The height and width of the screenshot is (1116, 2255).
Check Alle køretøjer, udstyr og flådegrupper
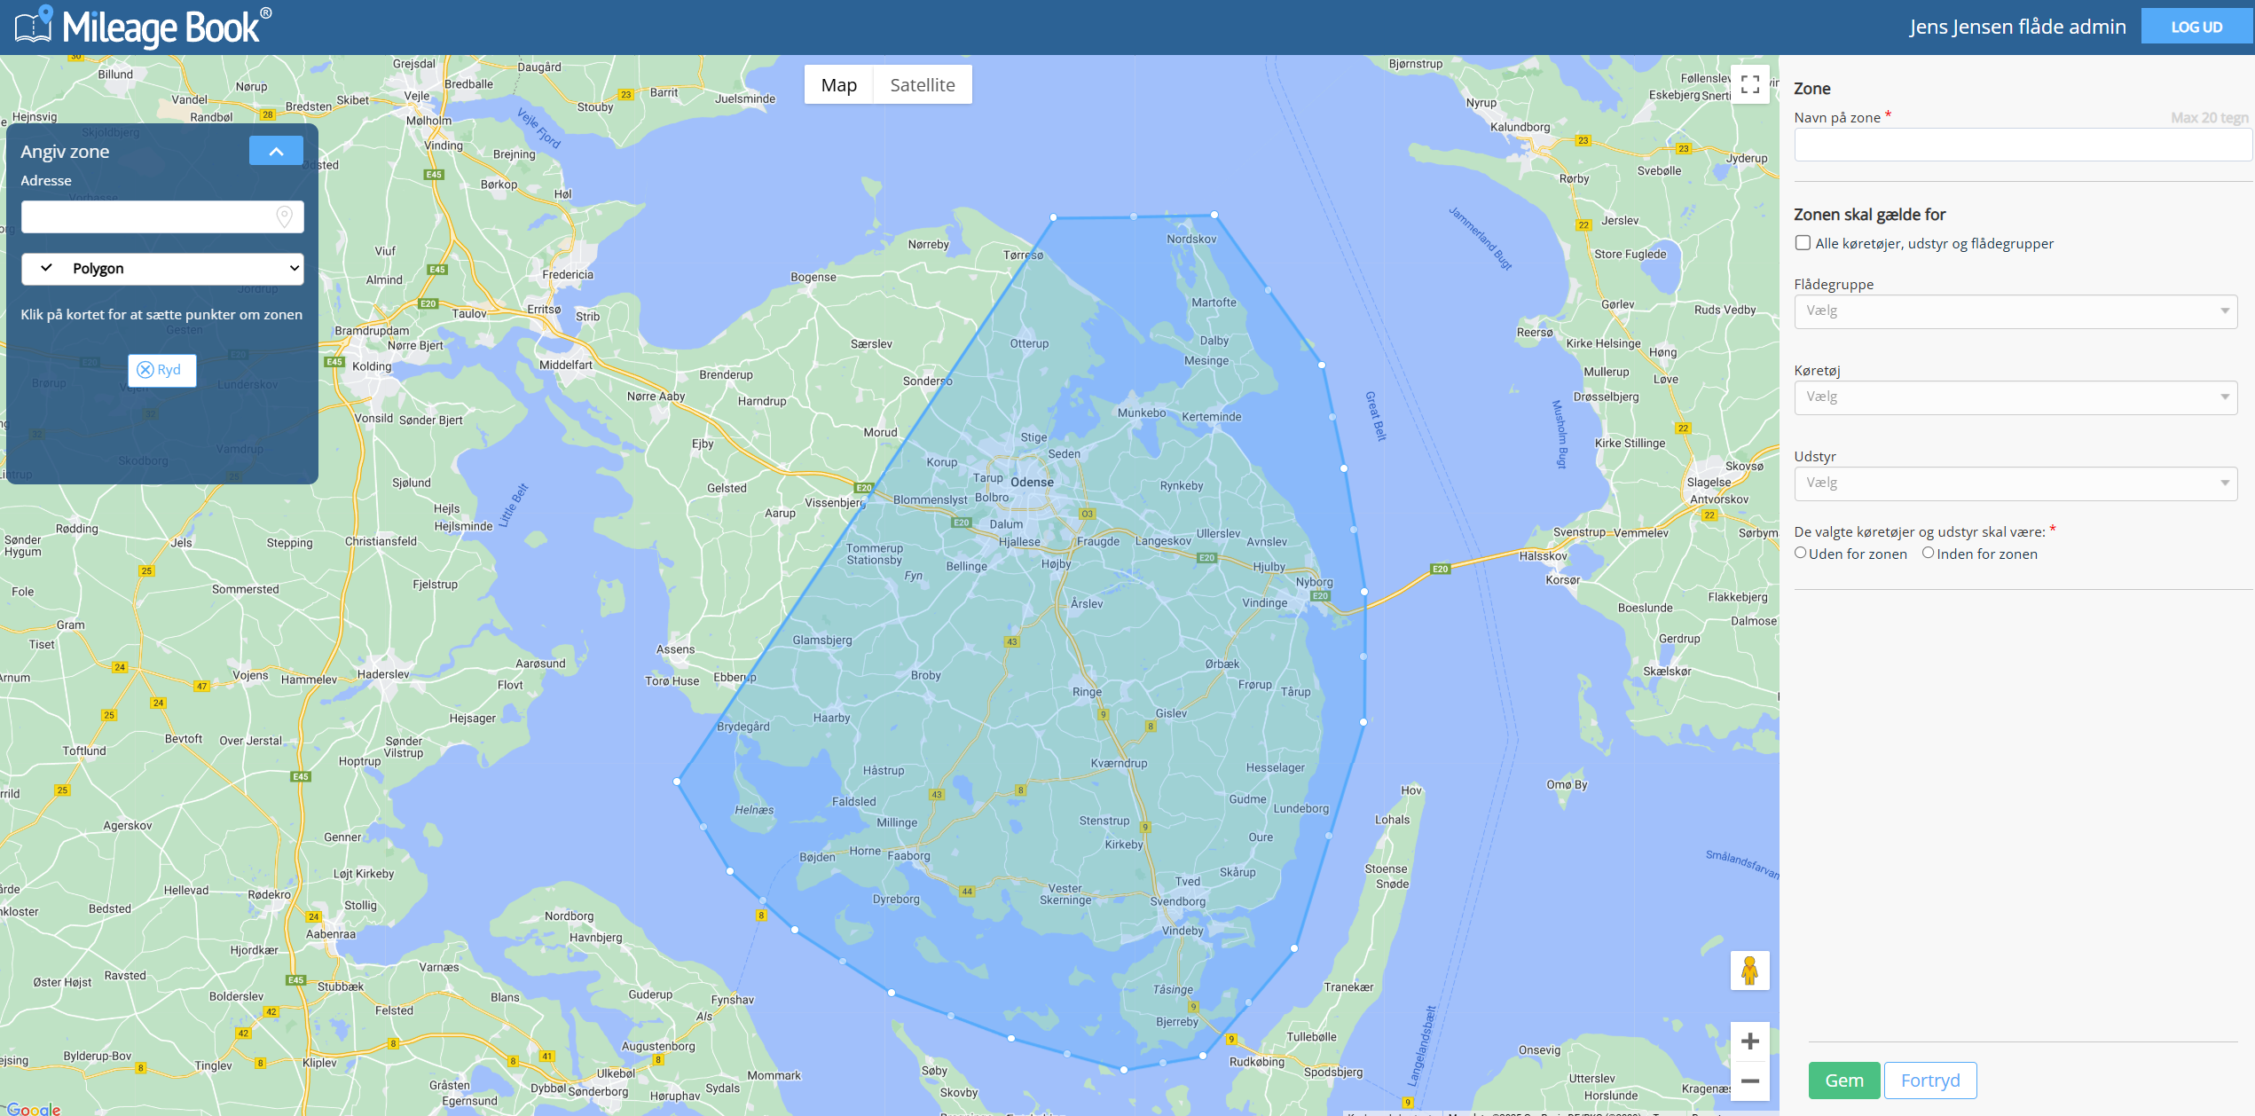(x=1803, y=243)
